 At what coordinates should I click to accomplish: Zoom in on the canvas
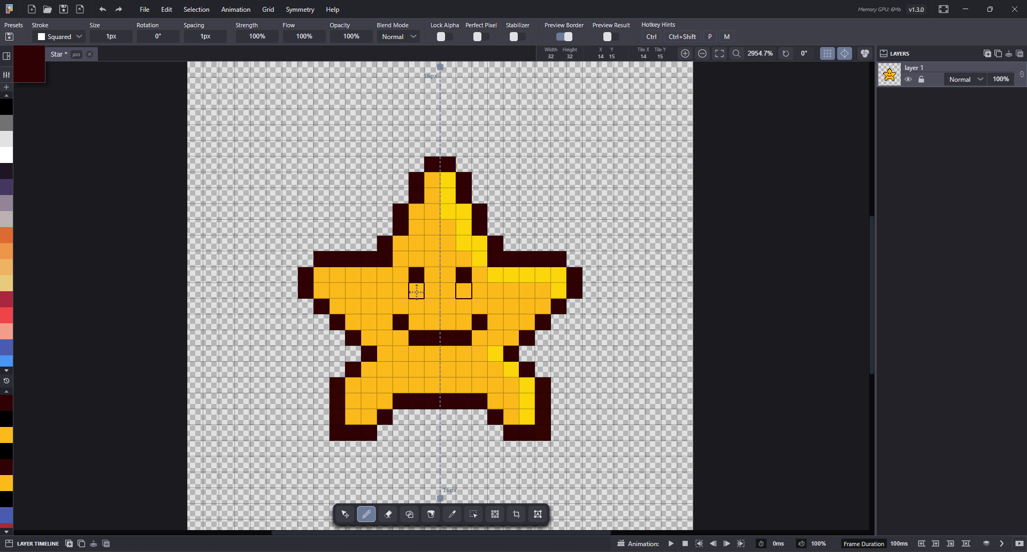(685, 53)
